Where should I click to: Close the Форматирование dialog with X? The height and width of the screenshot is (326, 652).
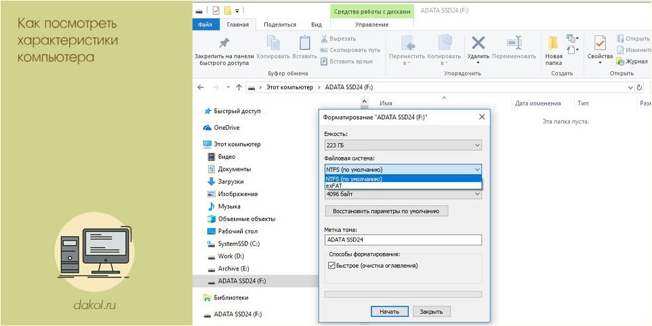481,117
